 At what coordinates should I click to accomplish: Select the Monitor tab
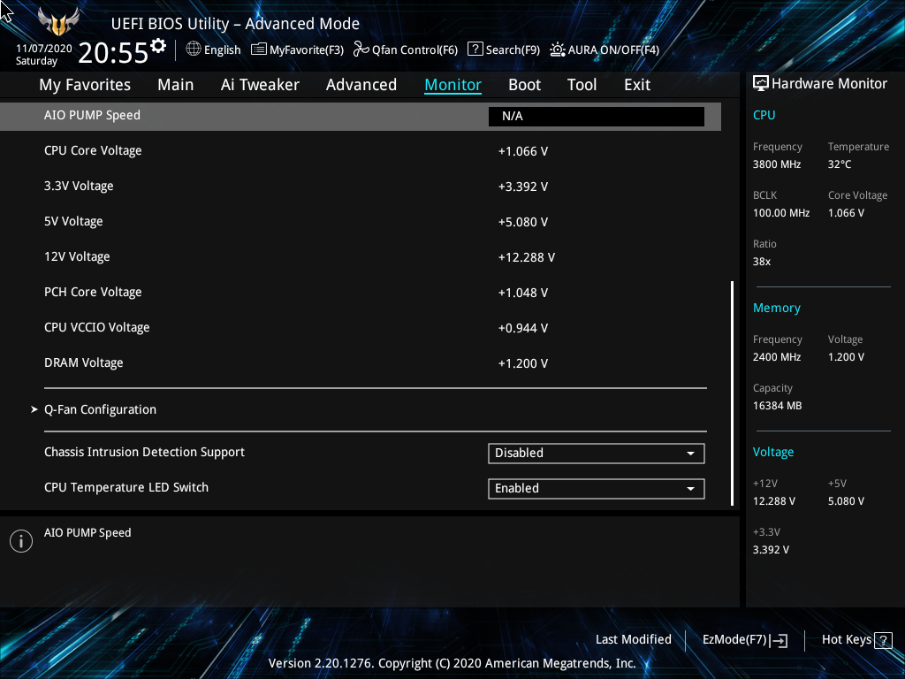(453, 85)
